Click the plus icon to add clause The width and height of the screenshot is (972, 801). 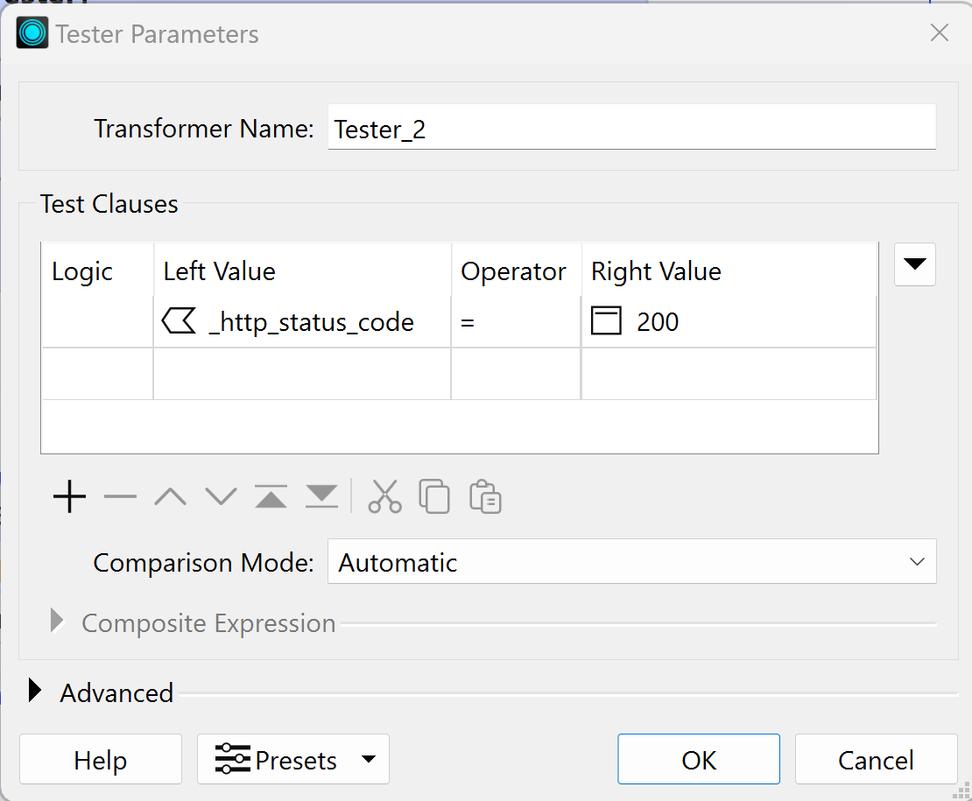(x=69, y=497)
